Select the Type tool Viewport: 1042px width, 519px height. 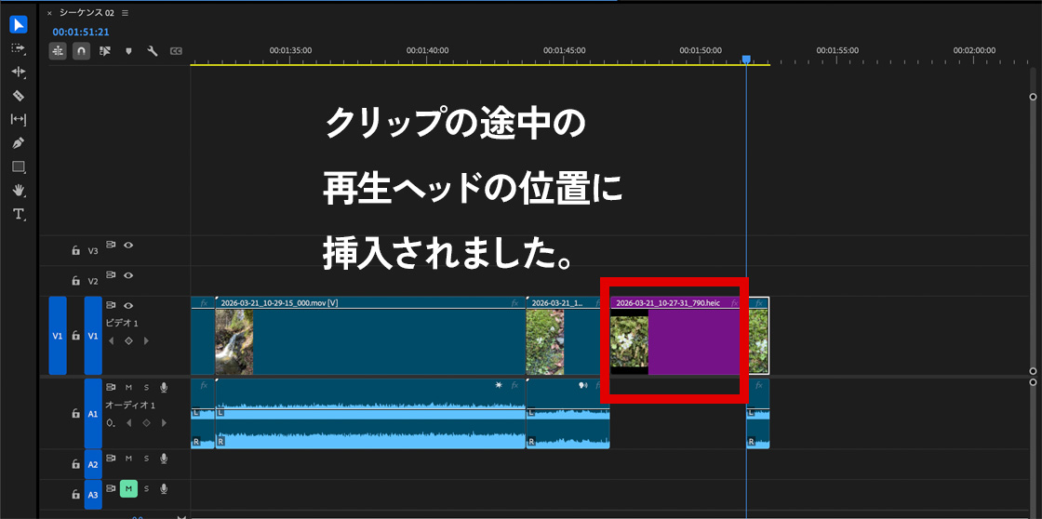pyautogui.click(x=19, y=214)
